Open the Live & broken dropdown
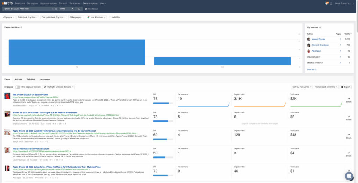Image resolution: width=358 pixels, height=183 pixels. click(x=96, y=17)
